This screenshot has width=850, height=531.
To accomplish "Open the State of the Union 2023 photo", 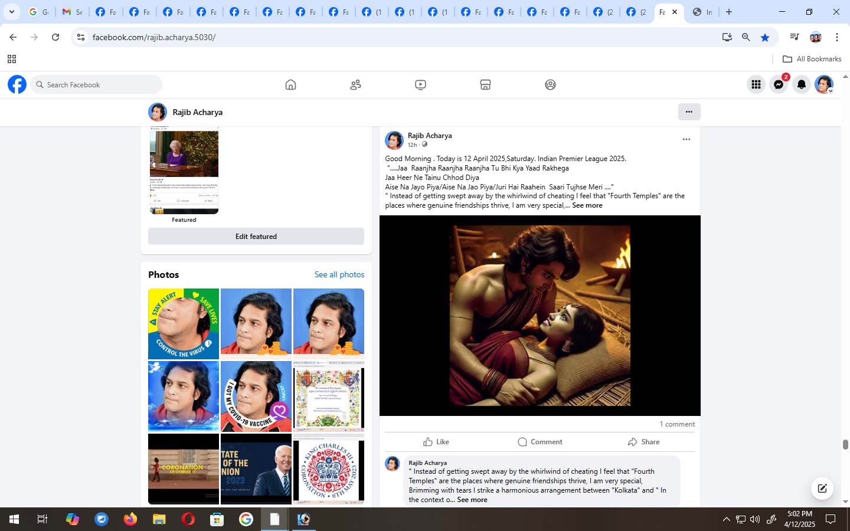I will pos(256,469).
